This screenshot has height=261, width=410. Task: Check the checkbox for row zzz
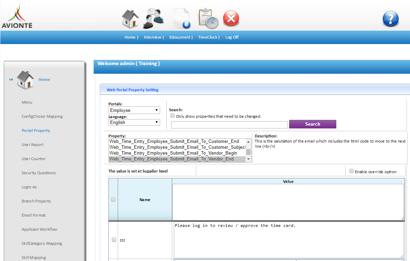tap(114, 240)
